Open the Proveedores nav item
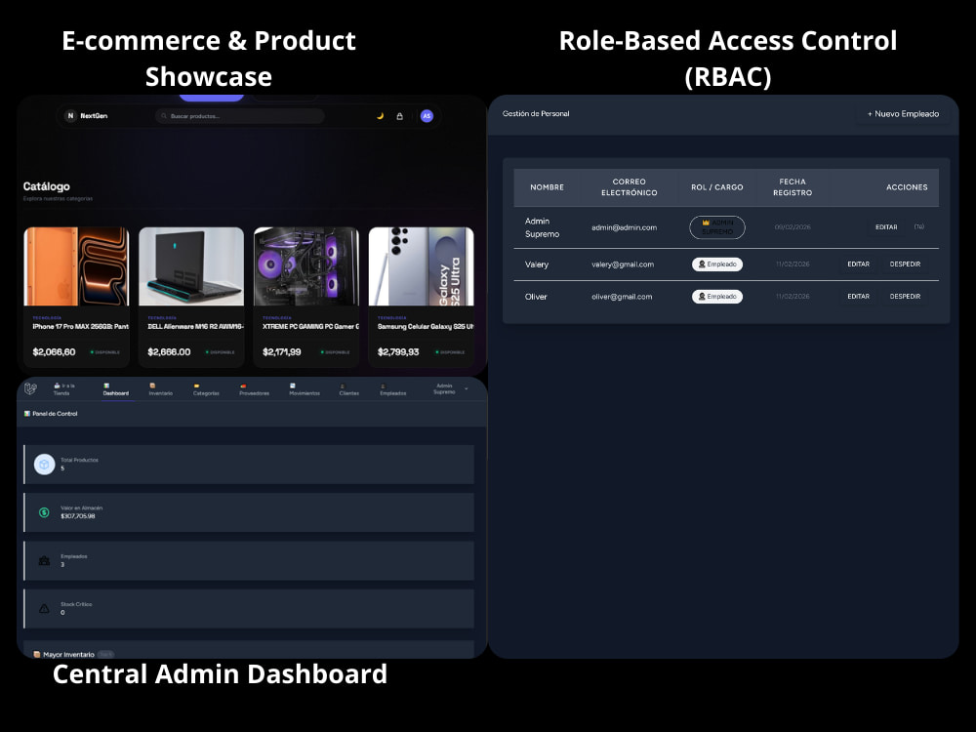 tap(254, 389)
